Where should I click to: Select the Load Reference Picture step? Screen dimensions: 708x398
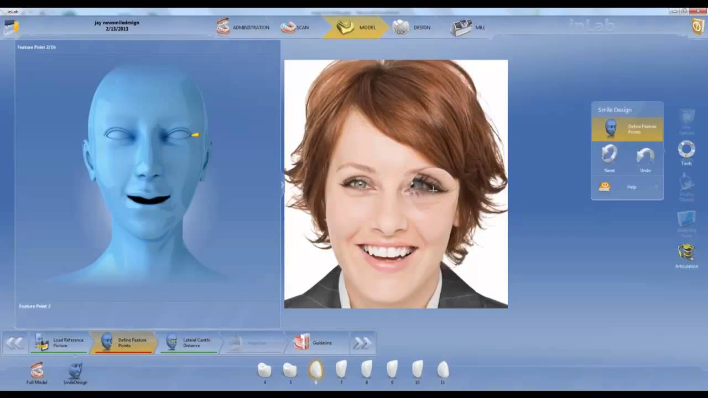click(59, 343)
